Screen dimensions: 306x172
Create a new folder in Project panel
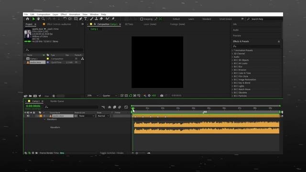30,96
